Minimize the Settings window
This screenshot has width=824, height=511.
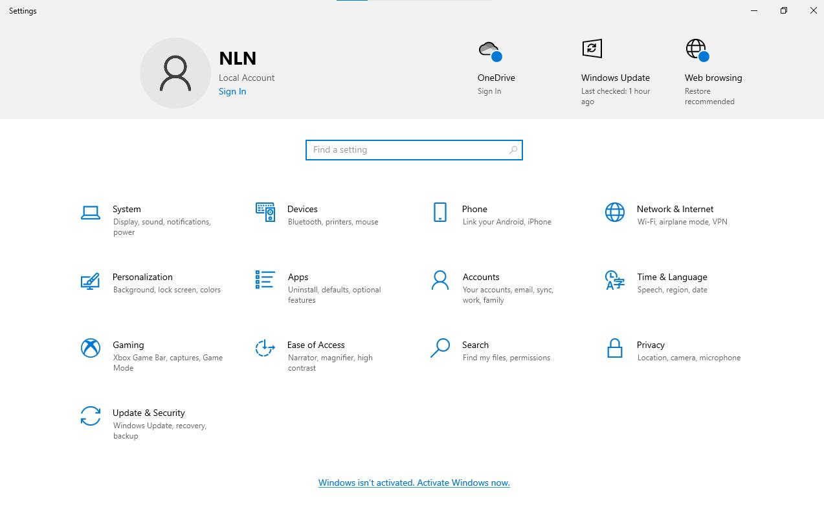pyautogui.click(x=754, y=10)
